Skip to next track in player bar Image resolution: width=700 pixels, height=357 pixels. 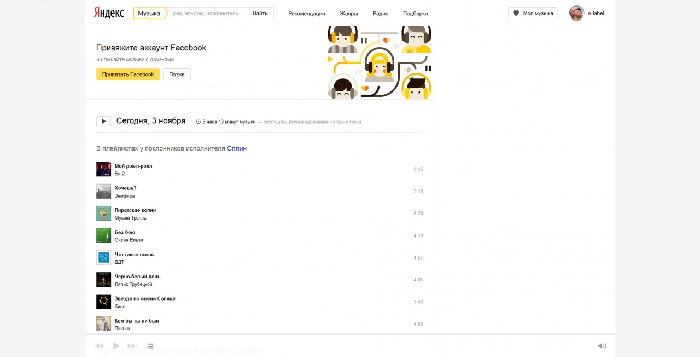coord(132,346)
